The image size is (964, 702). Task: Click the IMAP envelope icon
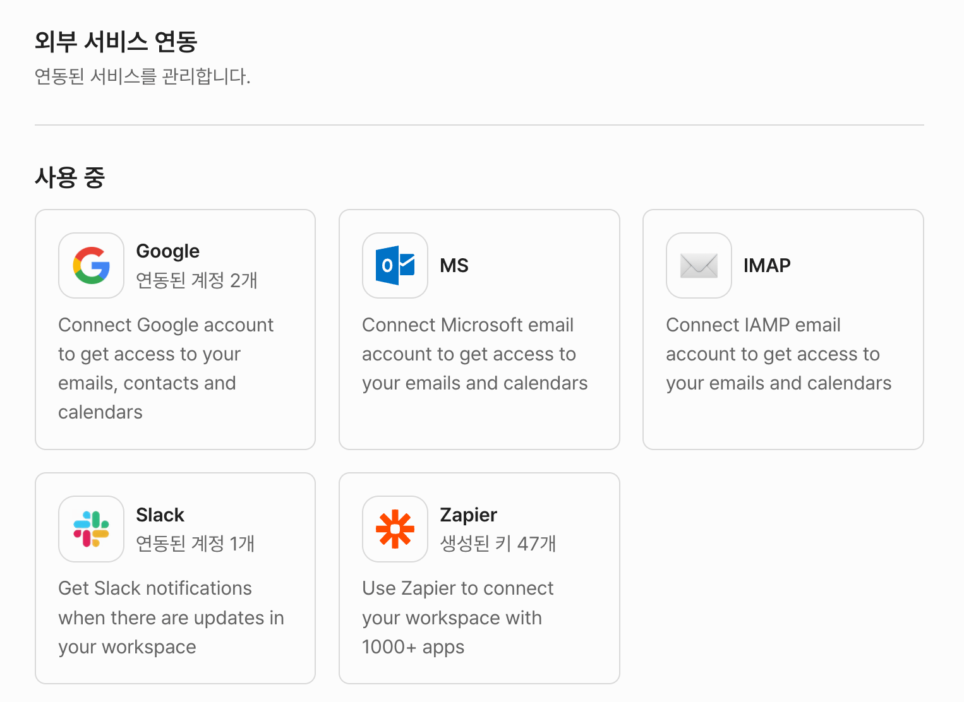pyautogui.click(x=699, y=266)
